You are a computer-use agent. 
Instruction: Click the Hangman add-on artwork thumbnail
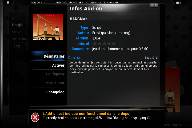pyautogui.click(x=48, y=27)
